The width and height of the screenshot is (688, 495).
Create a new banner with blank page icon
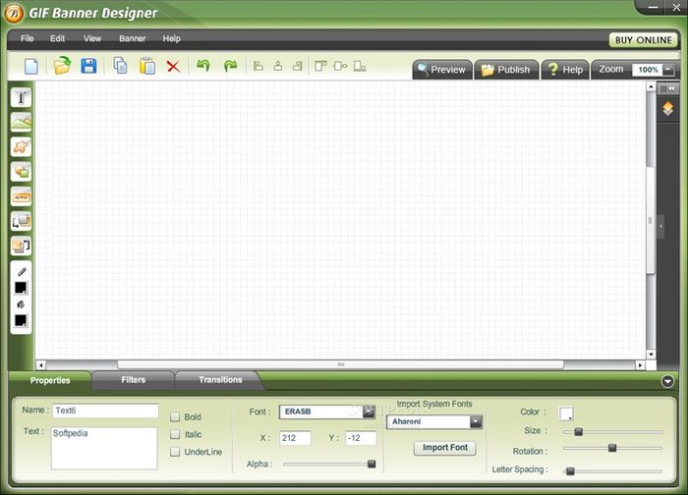(31, 67)
